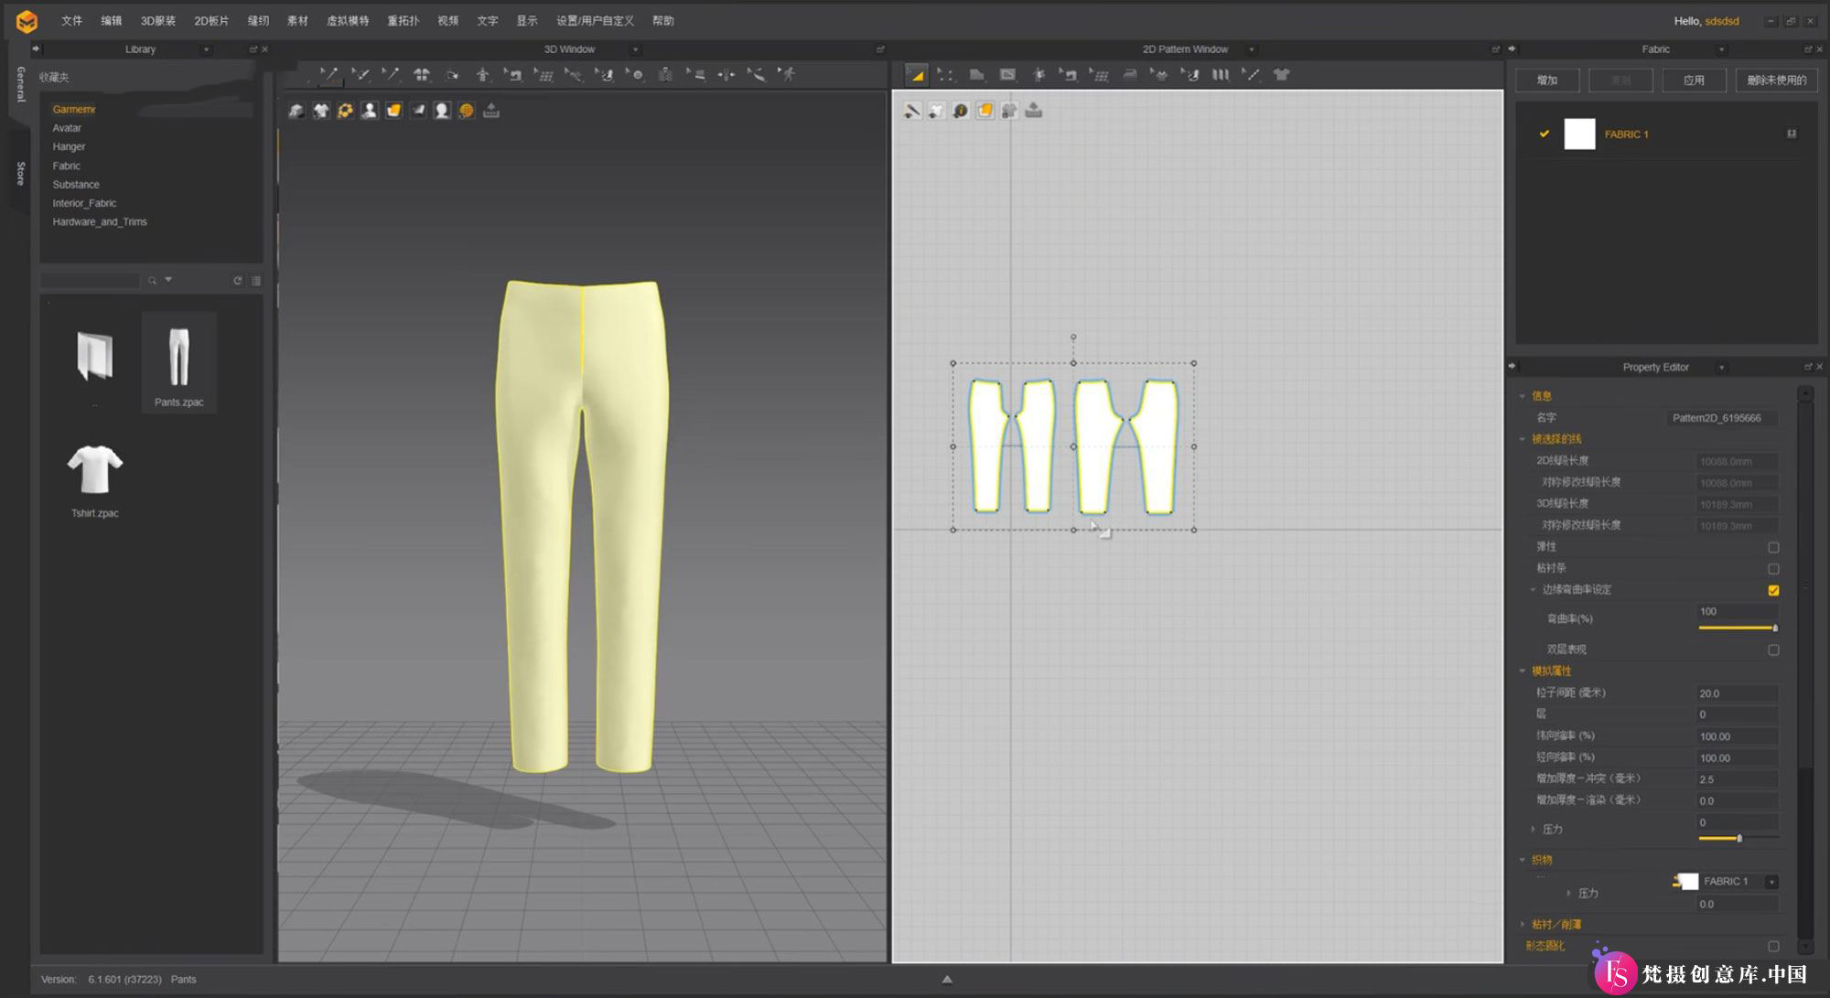Select the pleats fold tool in 2D toolbar
Image resolution: width=1830 pixels, height=998 pixels.
[1221, 74]
